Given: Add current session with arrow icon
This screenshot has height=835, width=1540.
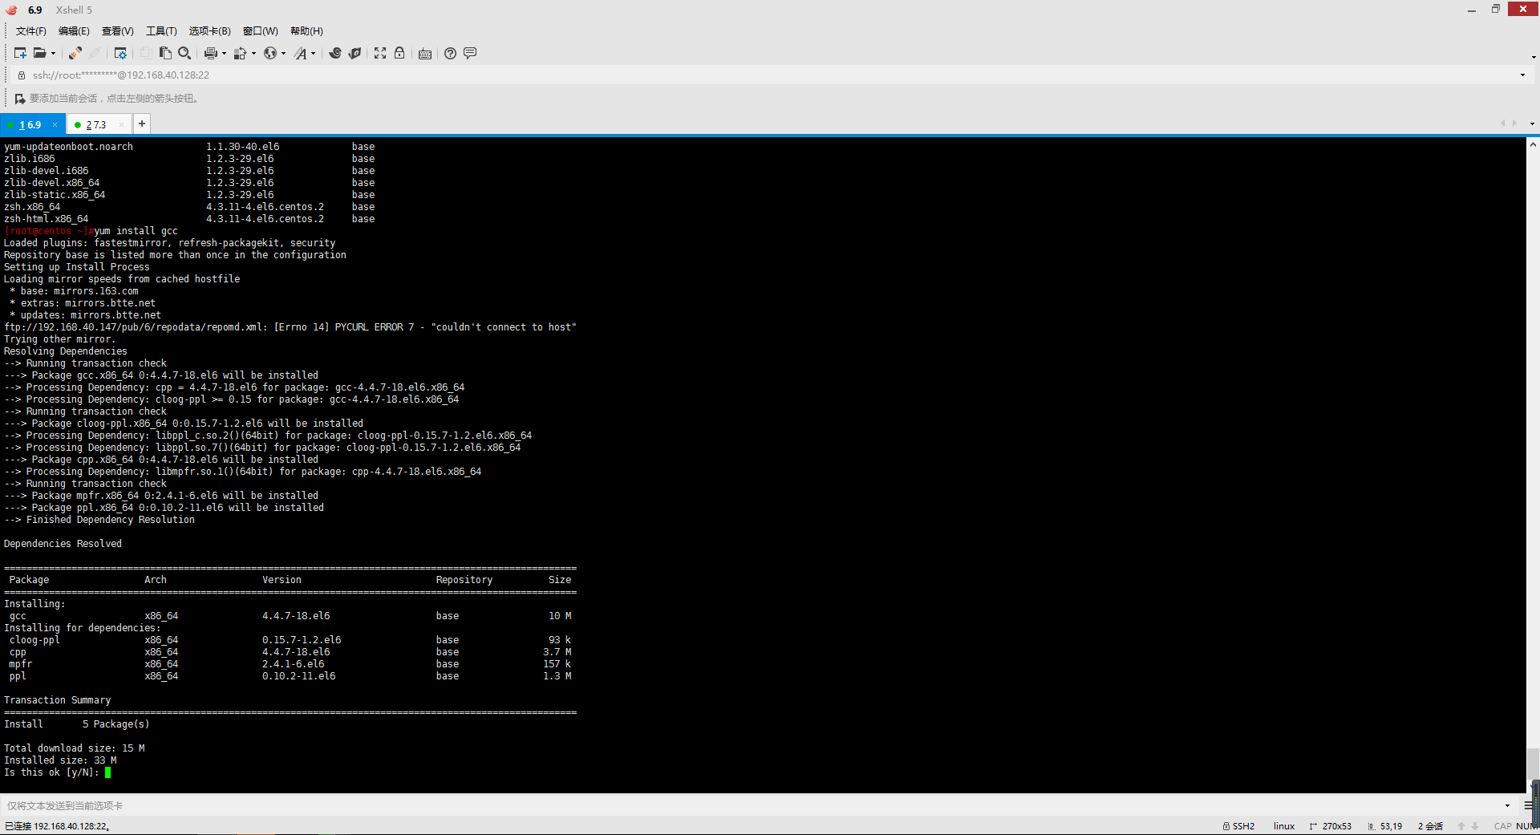Looking at the screenshot, I should [20, 99].
